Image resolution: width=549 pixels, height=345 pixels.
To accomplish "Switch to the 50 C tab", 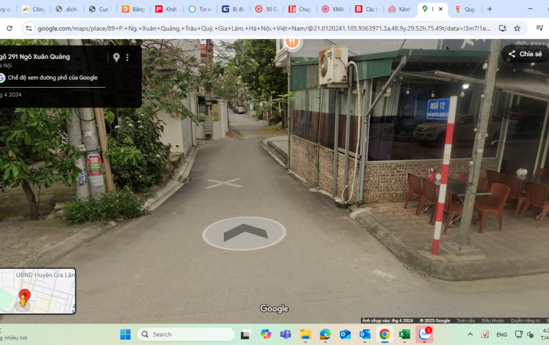I will click(266, 9).
